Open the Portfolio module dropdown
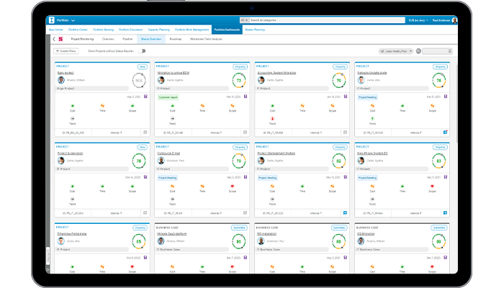Screen dimensions: 504x288 point(66,20)
